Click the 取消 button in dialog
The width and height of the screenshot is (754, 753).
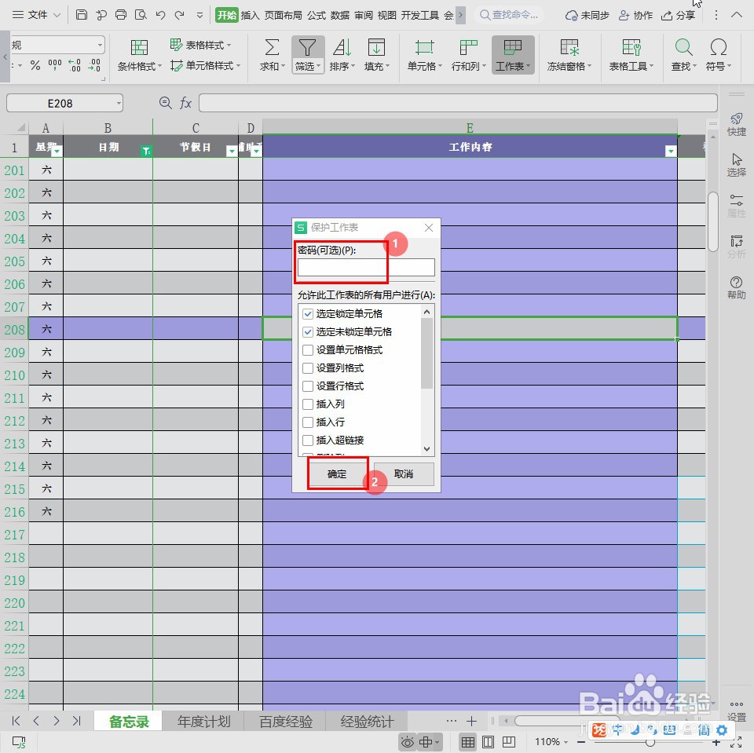coord(404,474)
